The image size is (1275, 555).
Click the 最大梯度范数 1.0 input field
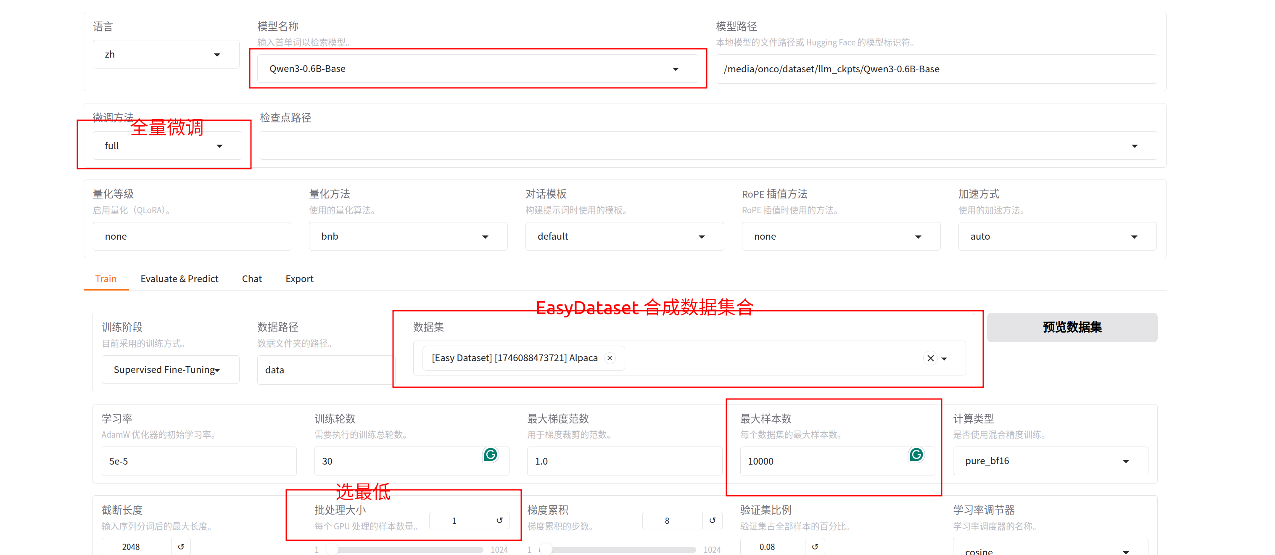[624, 461]
